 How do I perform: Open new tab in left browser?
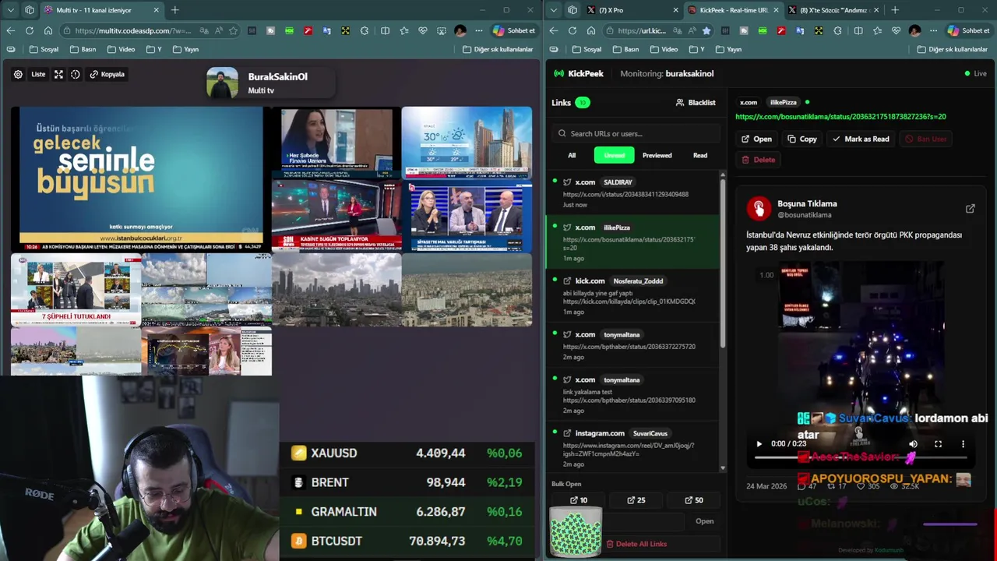pos(174,10)
